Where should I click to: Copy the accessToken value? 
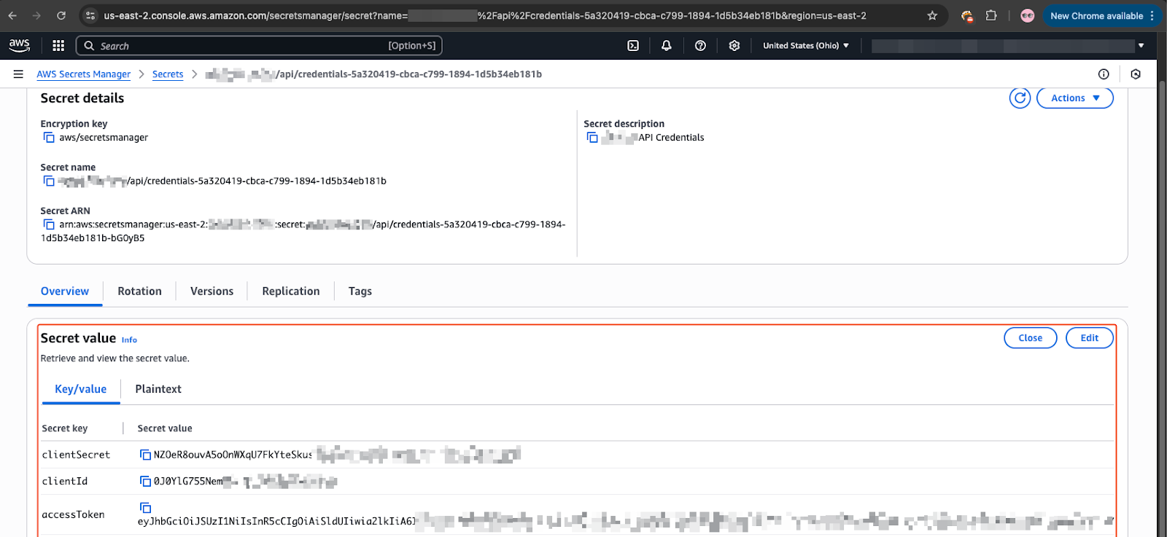[145, 507]
